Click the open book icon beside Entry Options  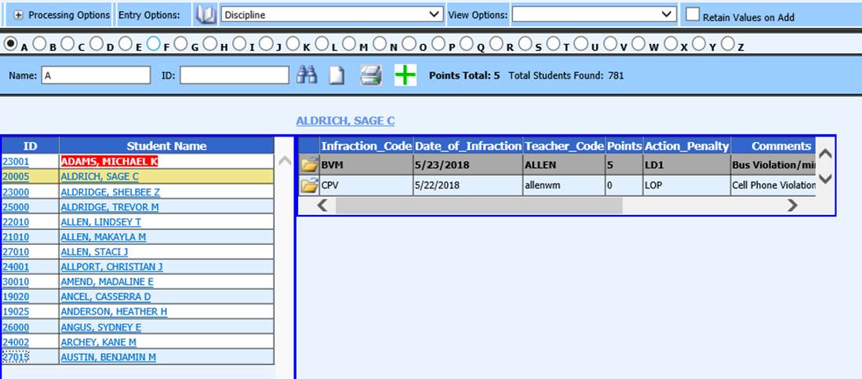pyautogui.click(x=205, y=15)
